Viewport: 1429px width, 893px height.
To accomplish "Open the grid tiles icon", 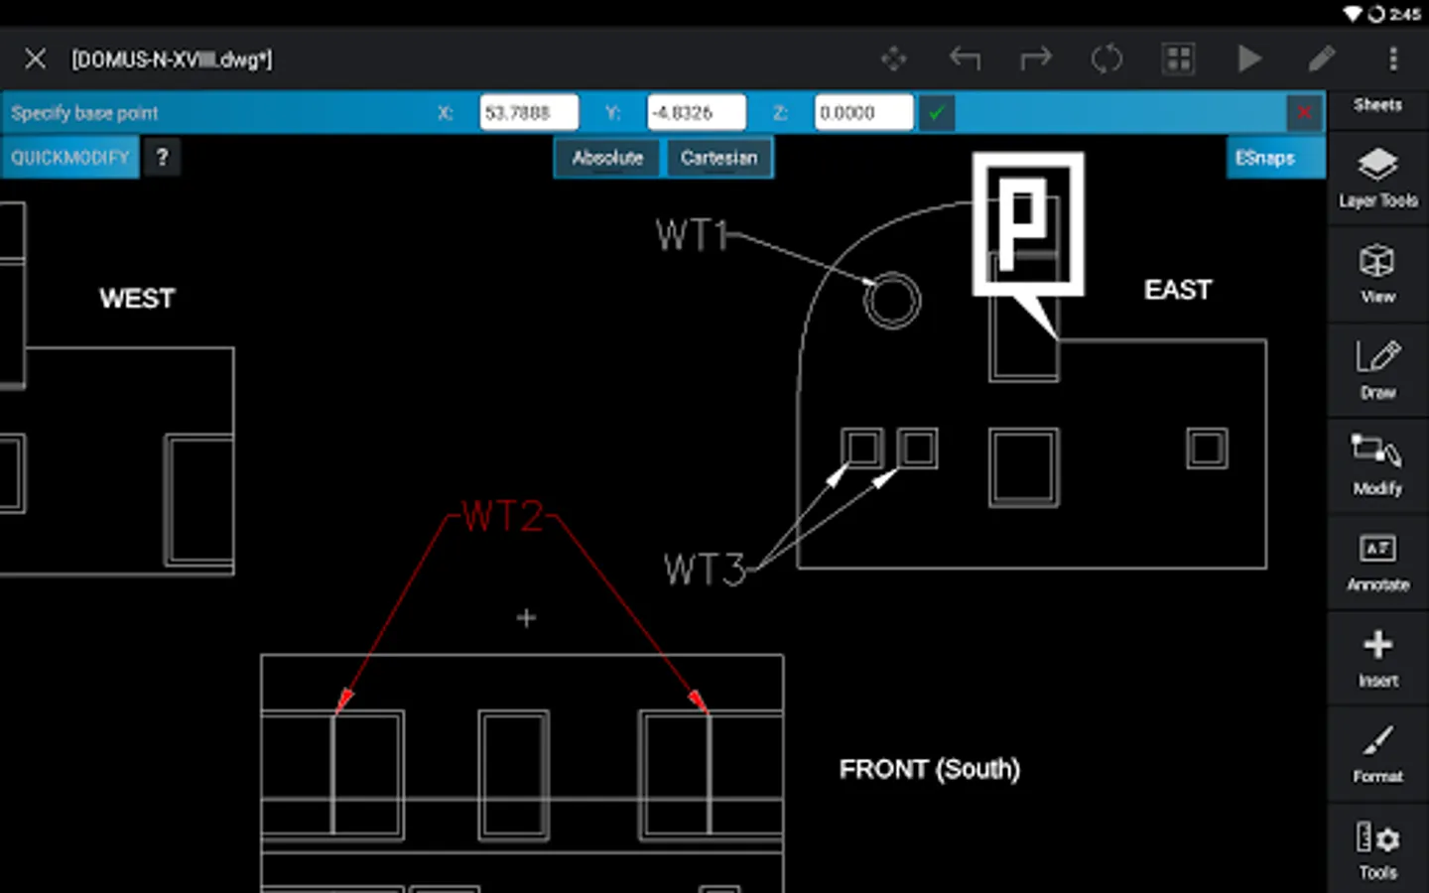I will click(x=1178, y=60).
